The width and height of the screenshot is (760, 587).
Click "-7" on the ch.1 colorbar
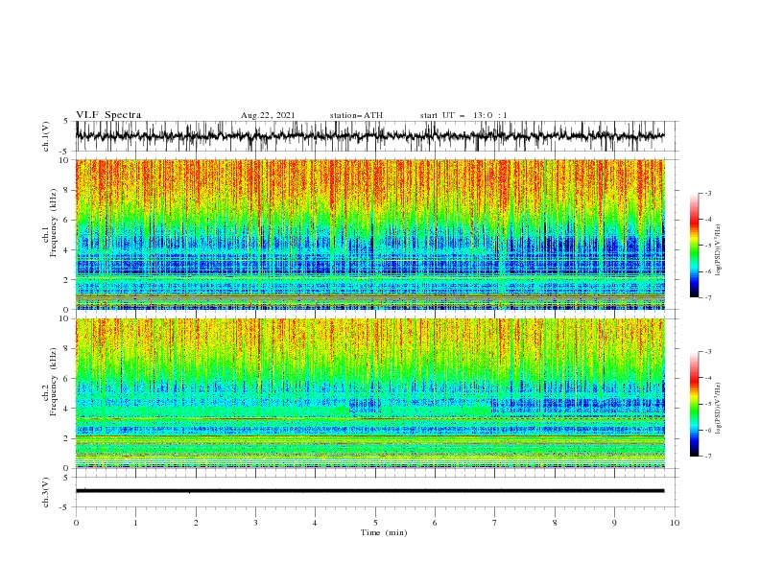(708, 298)
